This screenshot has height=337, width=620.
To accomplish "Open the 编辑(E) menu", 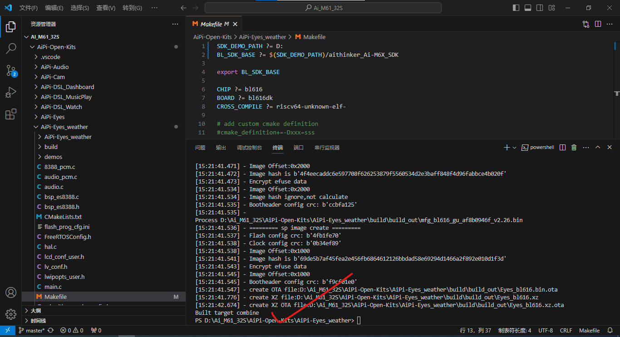I will (x=54, y=8).
